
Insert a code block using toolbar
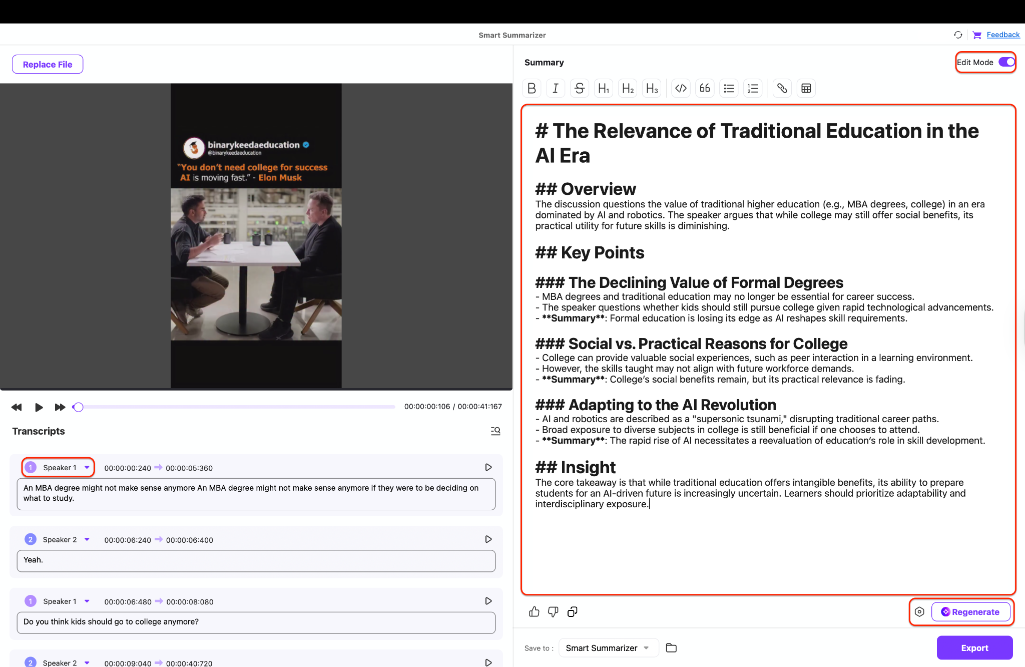[681, 88]
